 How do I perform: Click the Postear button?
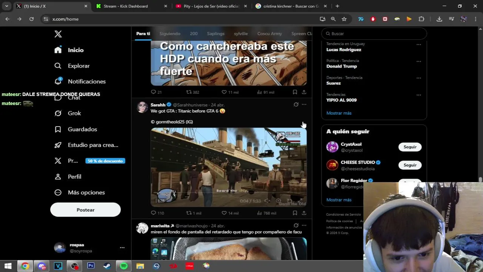click(x=85, y=210)
